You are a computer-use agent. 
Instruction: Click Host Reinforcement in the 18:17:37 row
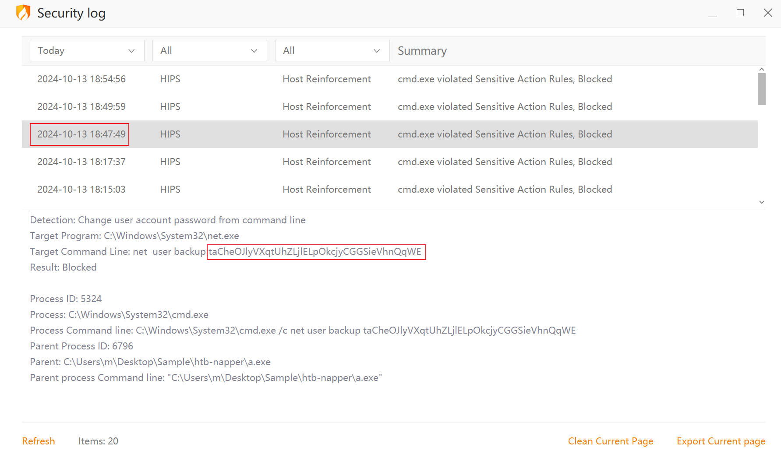[x=327, y=162]
